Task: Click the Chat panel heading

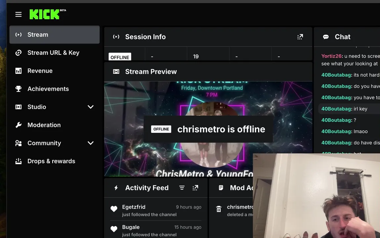Action: tap(342, 37)
